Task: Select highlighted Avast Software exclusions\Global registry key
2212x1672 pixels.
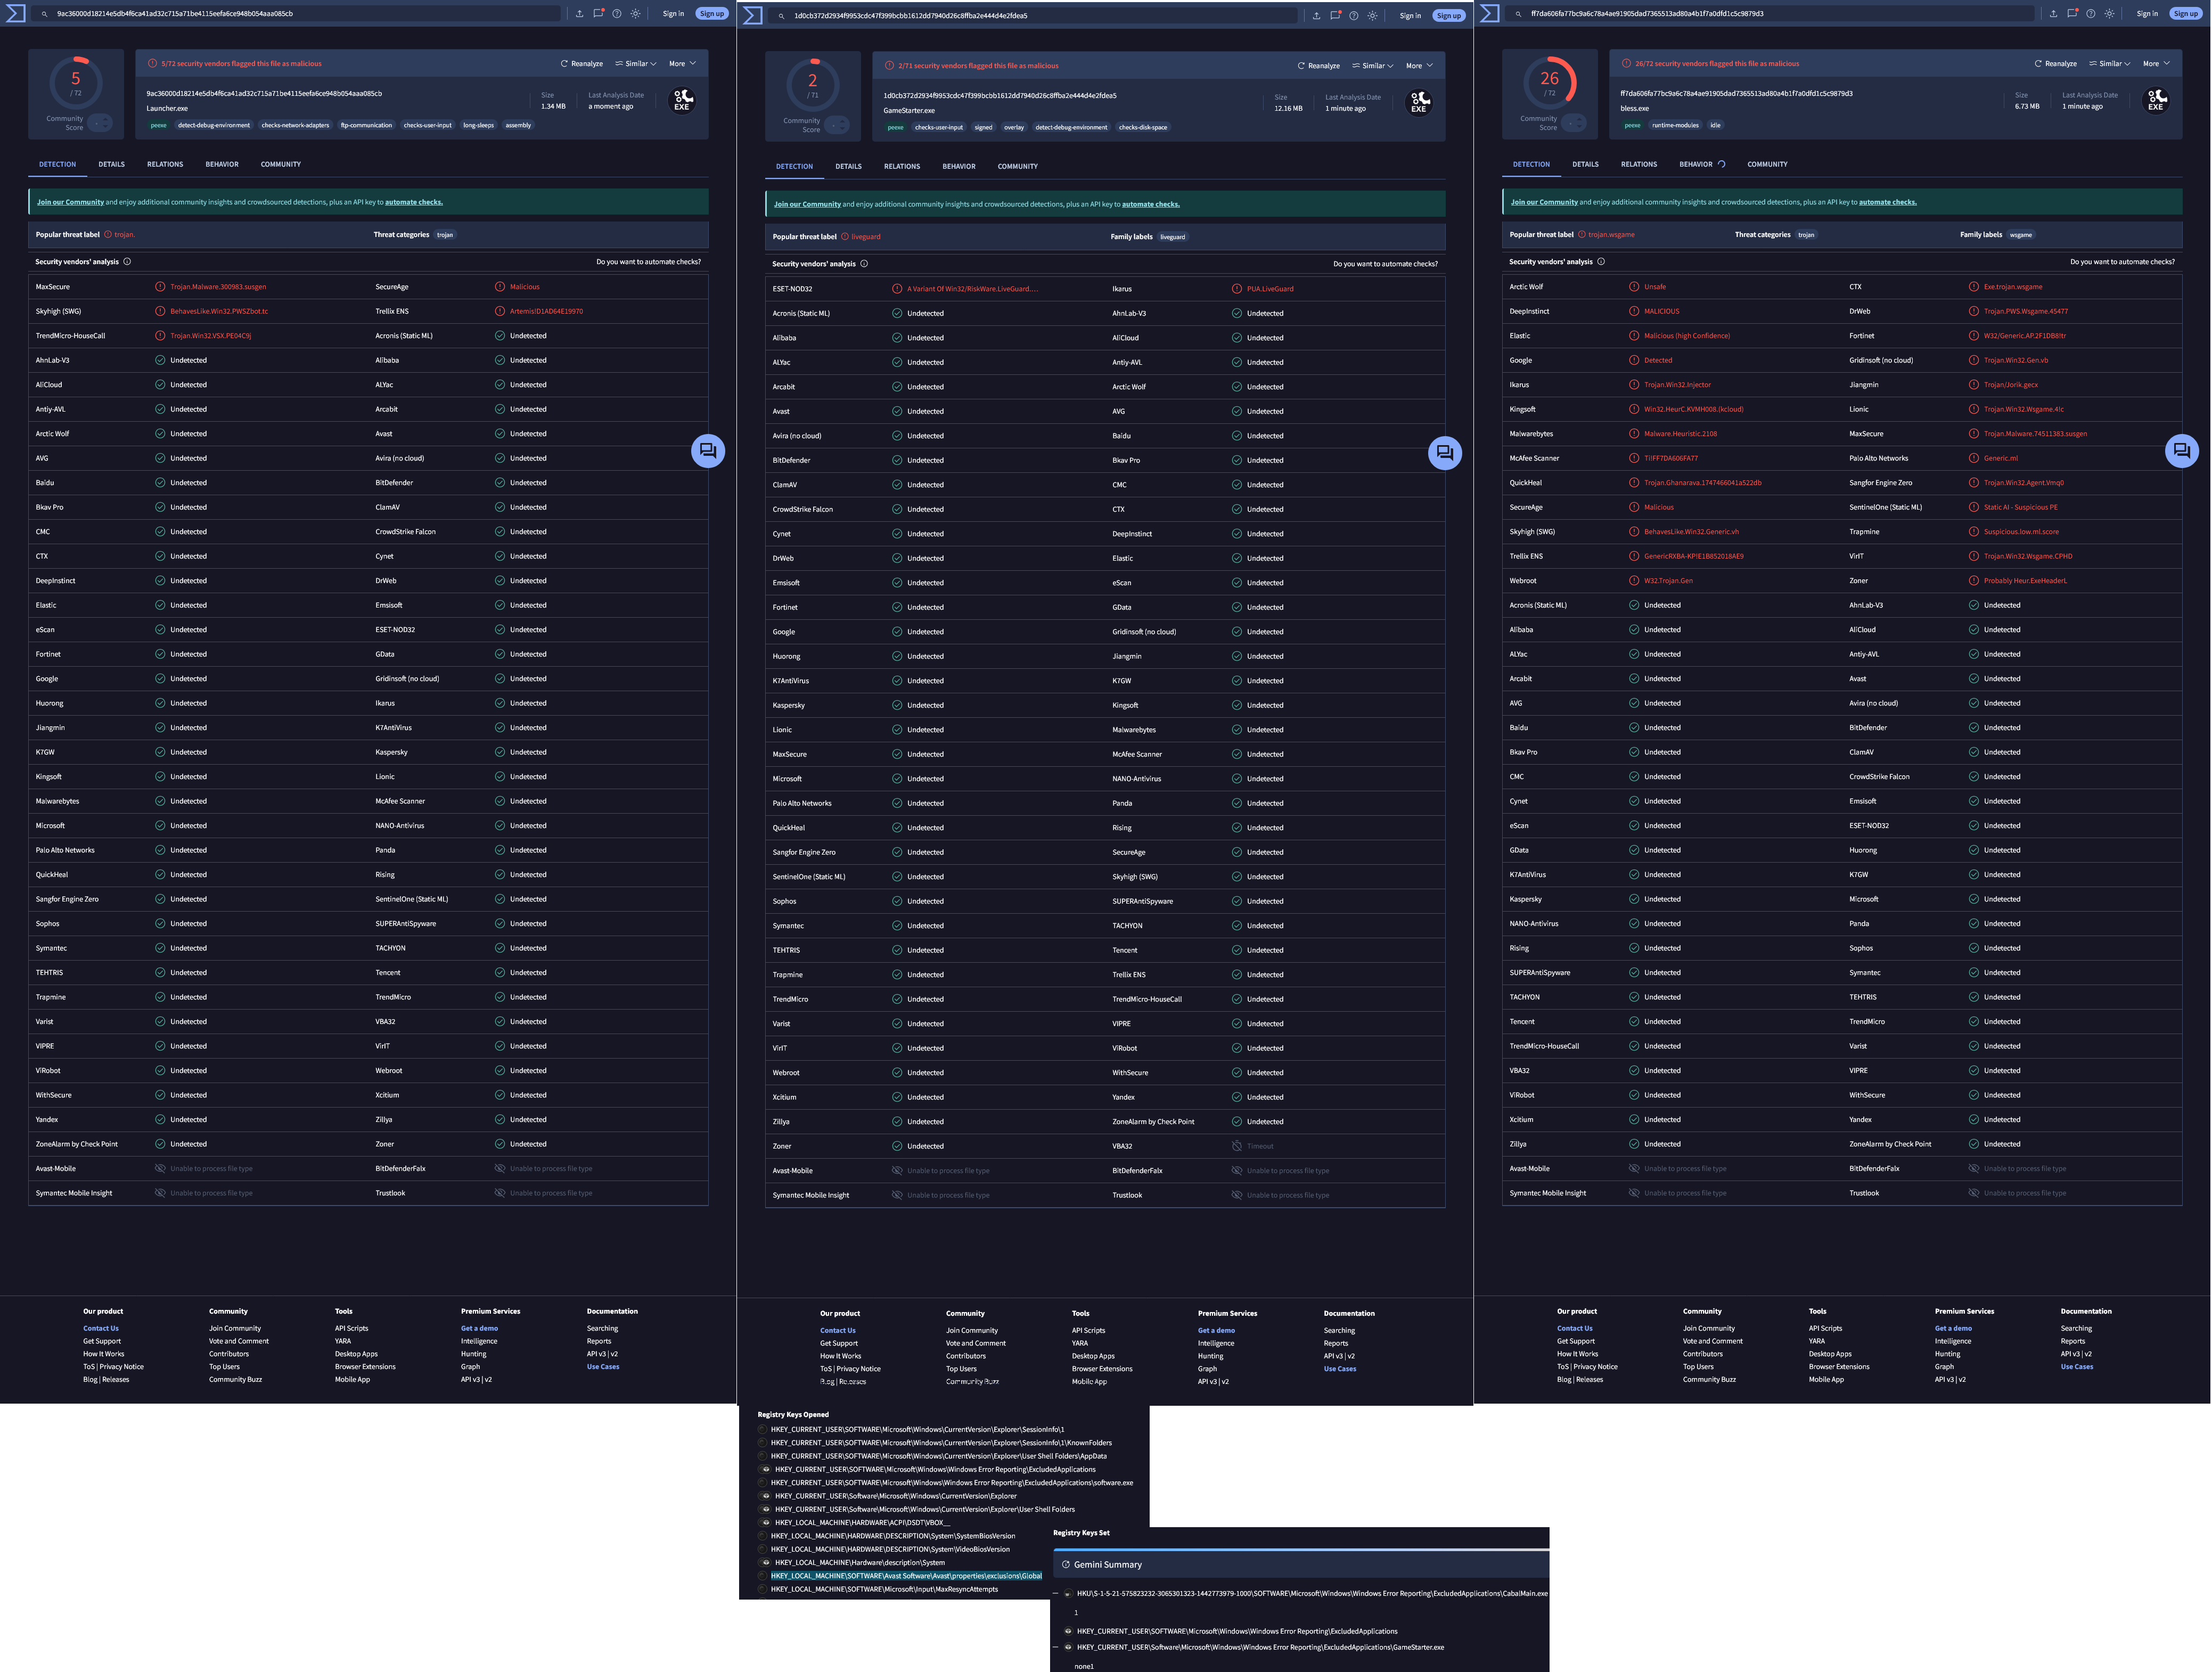Action: [x=906, y=1576]
